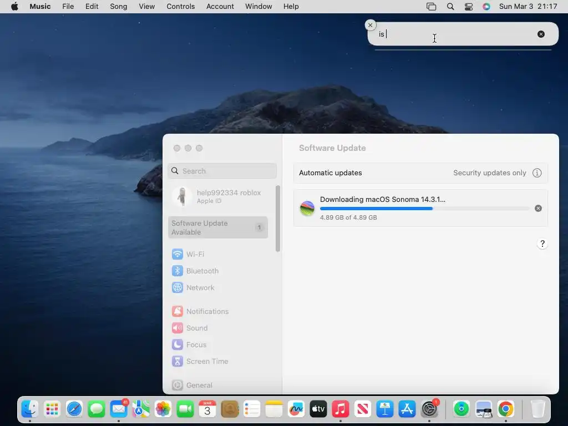Open the File menu
The image size is (568, 426).
coord(68,7)
